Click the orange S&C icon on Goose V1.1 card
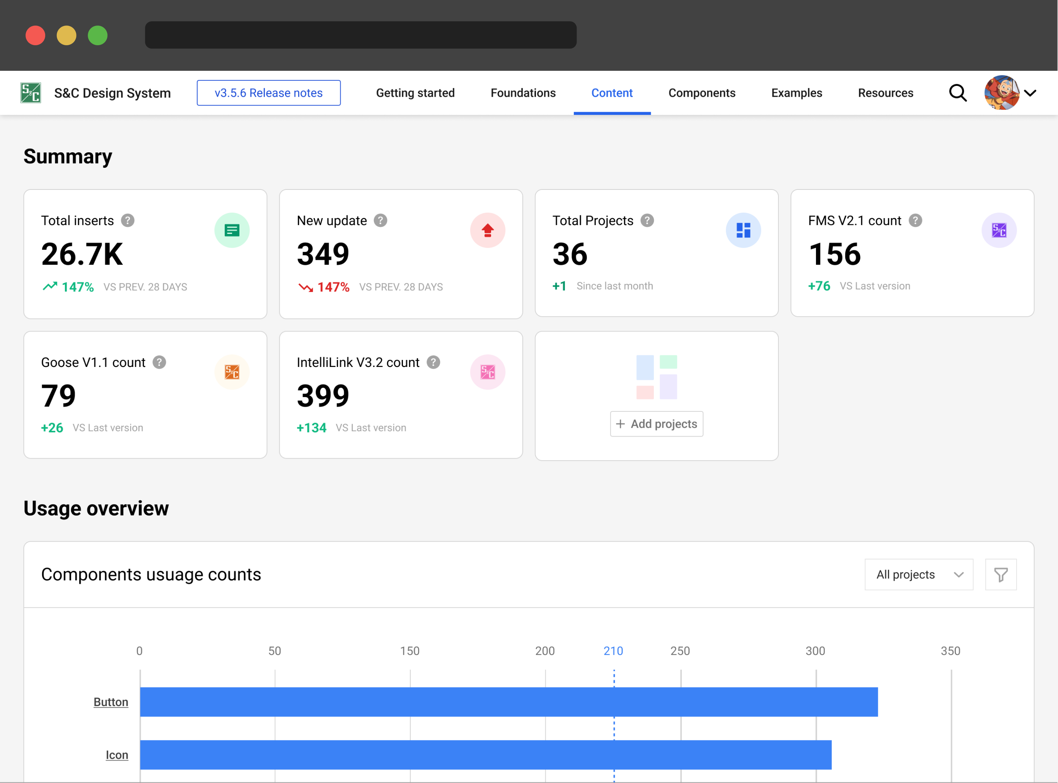The image size is (1058, 783). pos(232,372)
